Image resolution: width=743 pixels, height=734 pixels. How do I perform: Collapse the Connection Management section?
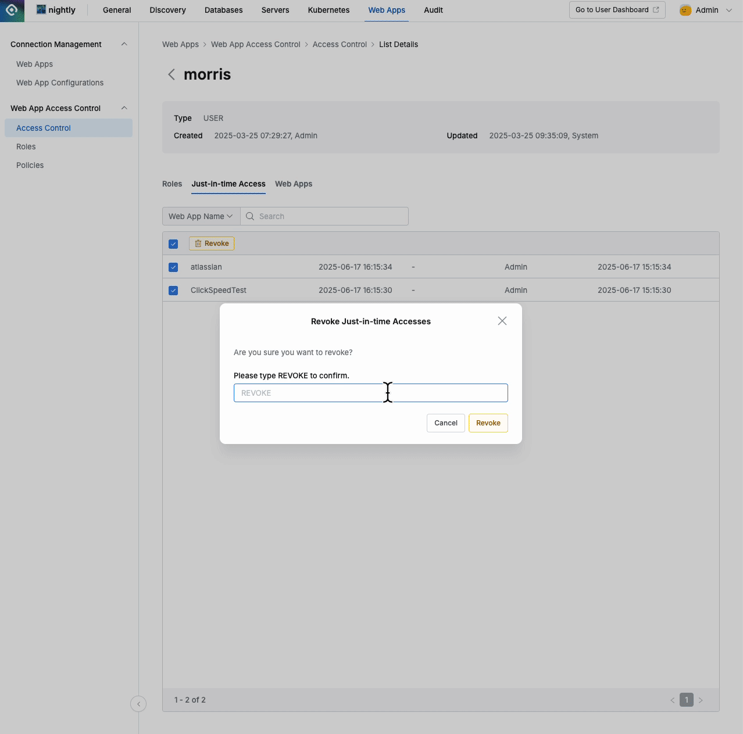coord(124,44)
